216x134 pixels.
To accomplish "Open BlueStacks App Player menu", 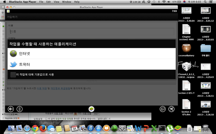I will [x=22, y=2].
